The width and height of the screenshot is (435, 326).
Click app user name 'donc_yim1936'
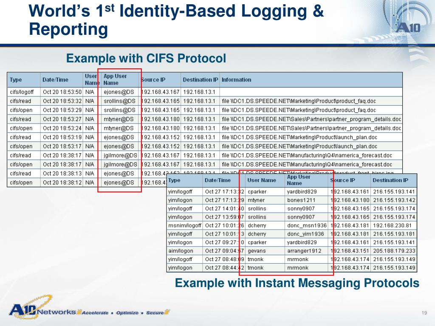point(305,234)
